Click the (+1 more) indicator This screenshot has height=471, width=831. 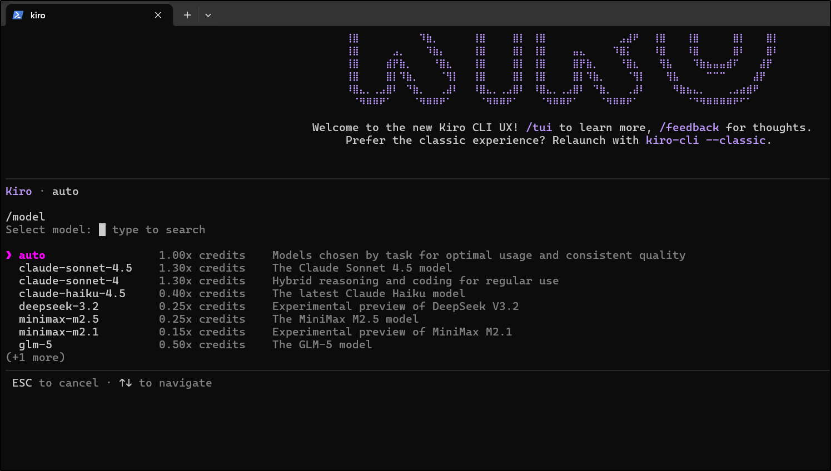(x=36, y=358)
